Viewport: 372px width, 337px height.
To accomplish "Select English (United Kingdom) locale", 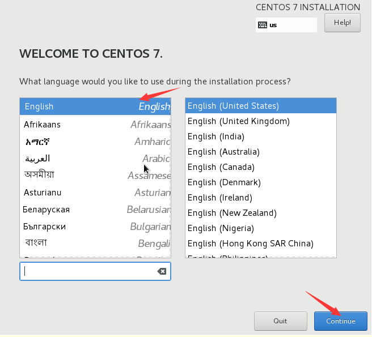I will (261, 121).
